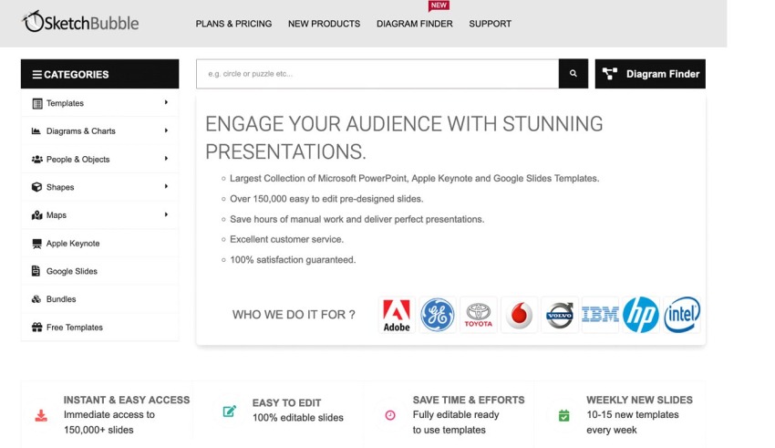Expand the People & Objects submenu arrow
This screenshot has width=775, height=448.
(166, 158)
